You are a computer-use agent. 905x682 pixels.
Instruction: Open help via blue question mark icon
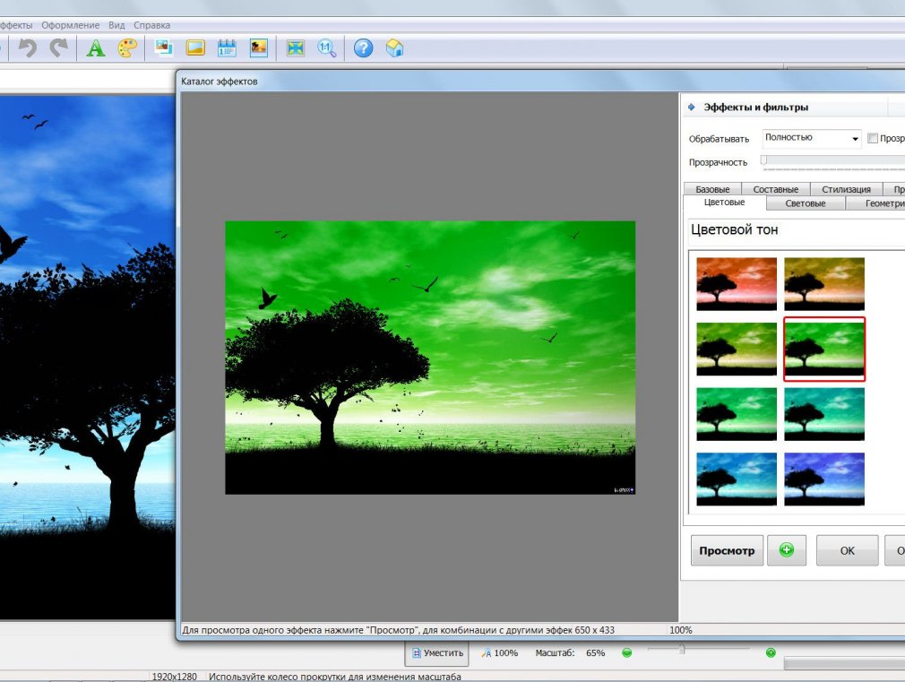tap(363, 47)
